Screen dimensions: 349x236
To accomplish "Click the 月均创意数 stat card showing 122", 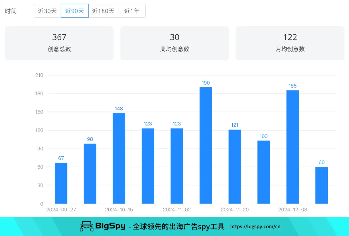I will click(290, 43).
